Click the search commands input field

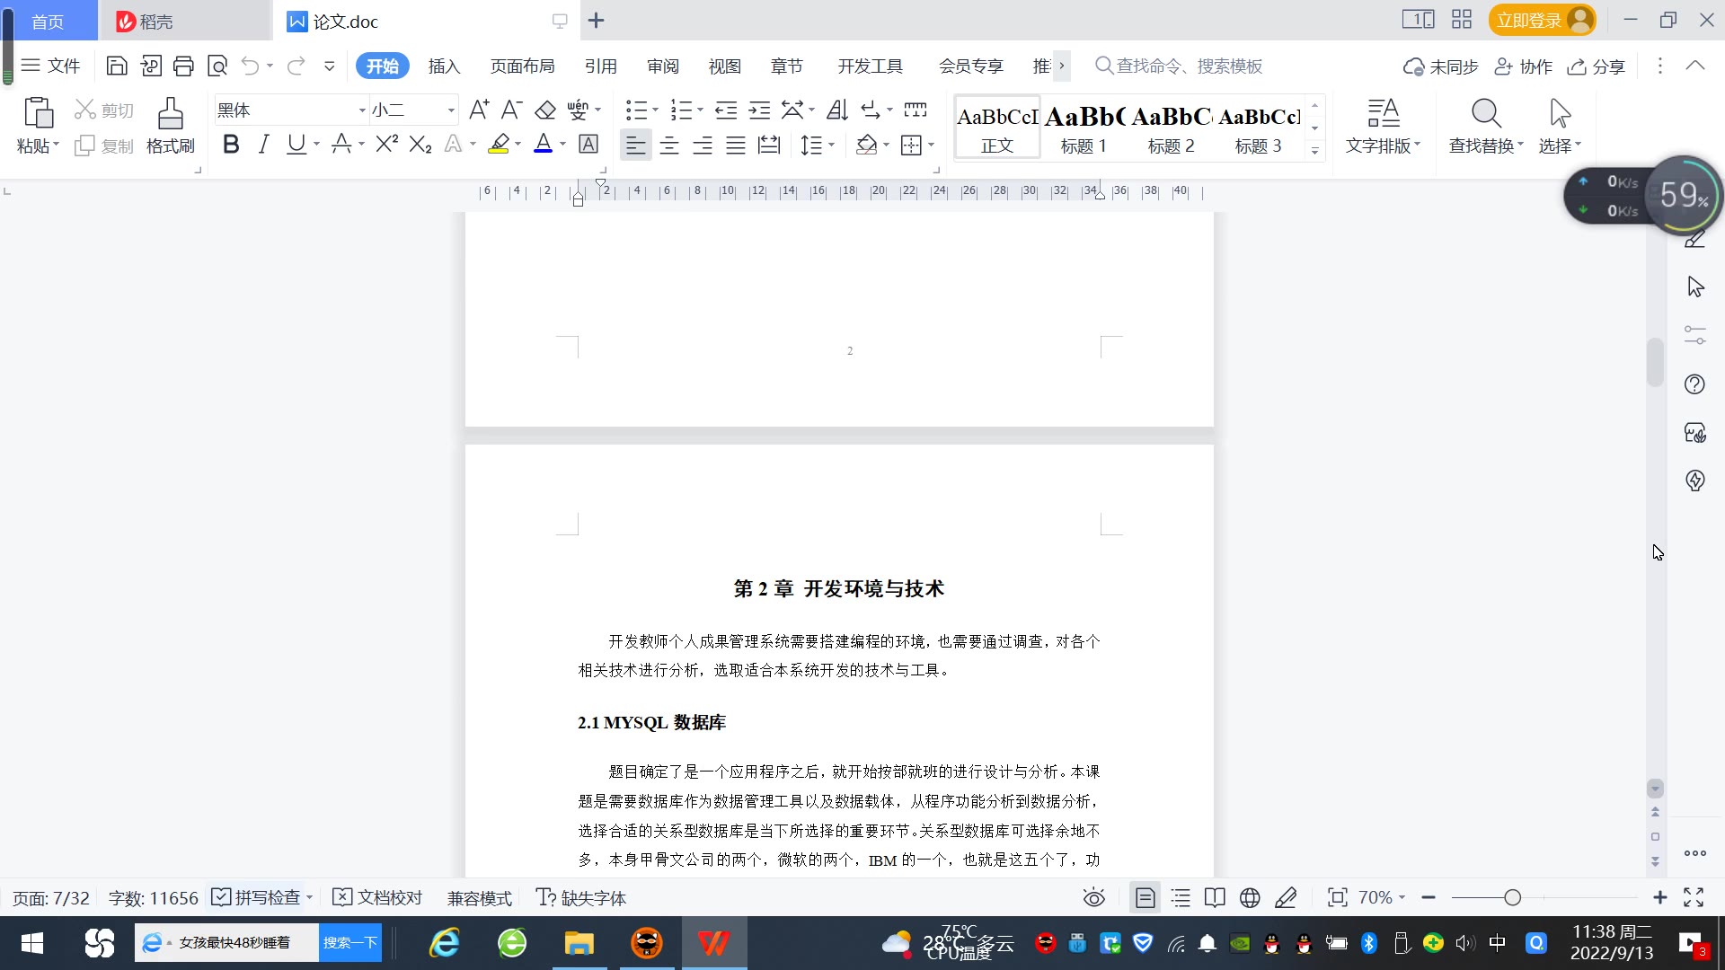[1188, 66]
